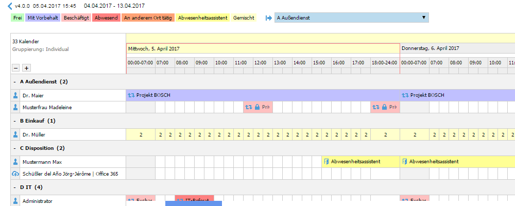Open Mustermann Max's Wednesday Abwesenheitsassistent entry
The height and width of the screenshot is (206, 515).
tap(360, 162)
